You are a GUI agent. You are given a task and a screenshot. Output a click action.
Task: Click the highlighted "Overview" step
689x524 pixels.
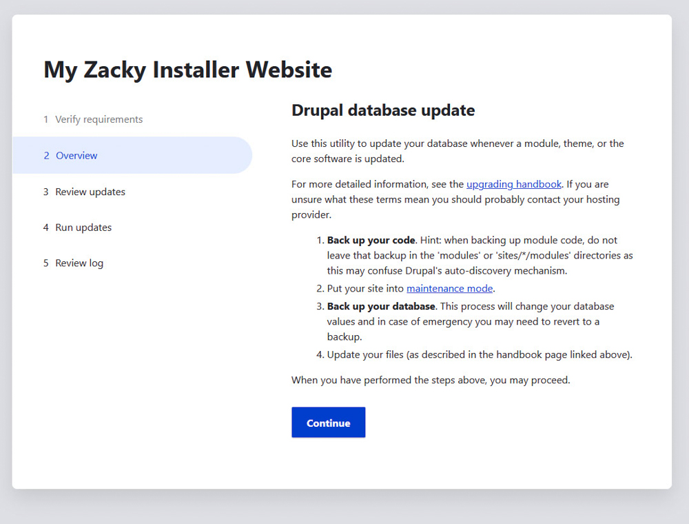76,155
